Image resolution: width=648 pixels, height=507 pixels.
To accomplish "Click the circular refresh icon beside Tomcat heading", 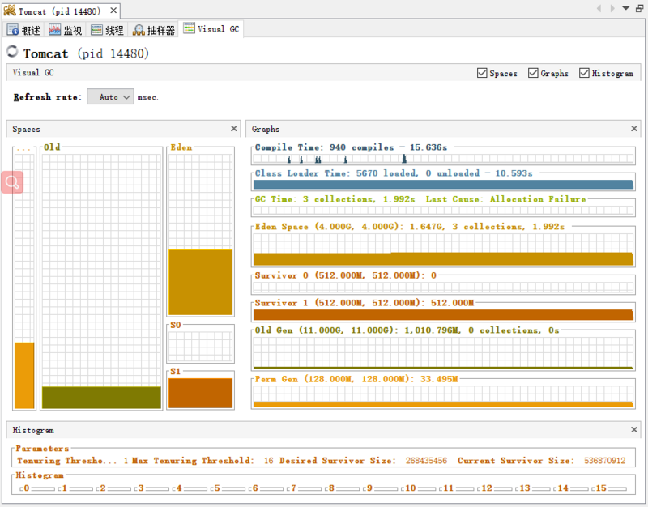I will click(x=11, y=51).
